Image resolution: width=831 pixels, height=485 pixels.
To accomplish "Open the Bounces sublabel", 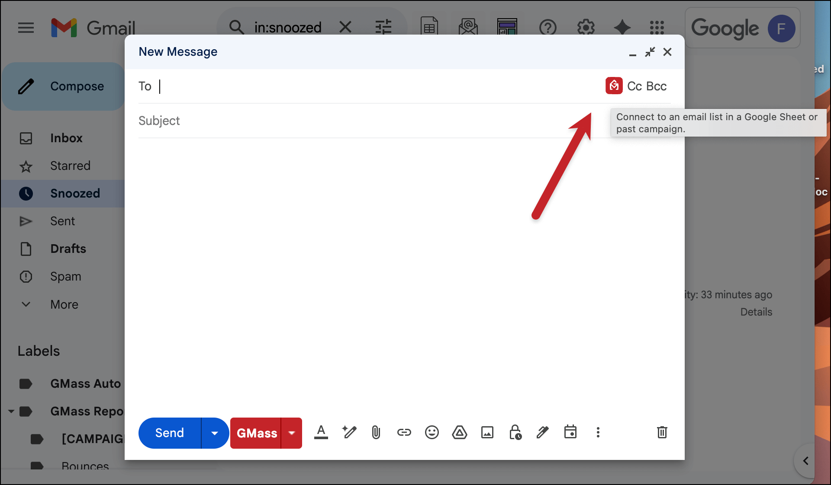I will coord(85,466).
